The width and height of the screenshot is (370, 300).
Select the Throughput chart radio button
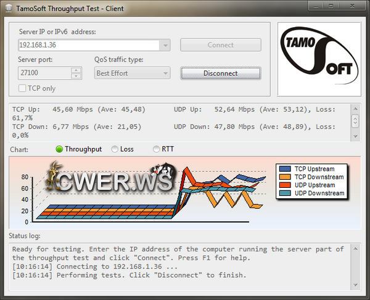click(59, 149)
